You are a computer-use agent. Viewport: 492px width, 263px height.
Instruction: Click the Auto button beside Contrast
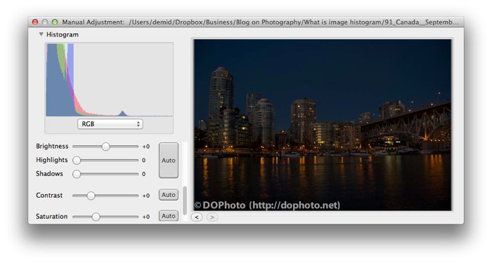(169, 195)
